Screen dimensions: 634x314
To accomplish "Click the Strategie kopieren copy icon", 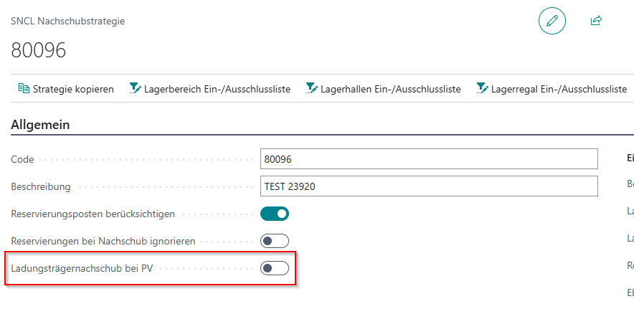I will 24,90.
